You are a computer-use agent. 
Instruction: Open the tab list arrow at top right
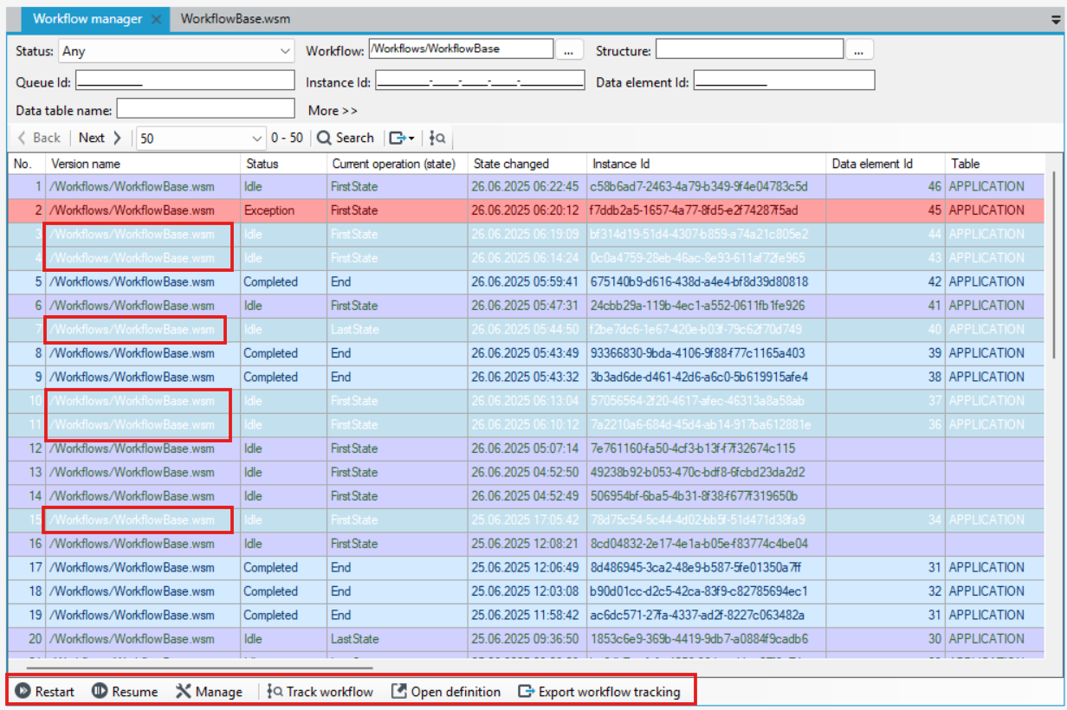pos(1056,19)
